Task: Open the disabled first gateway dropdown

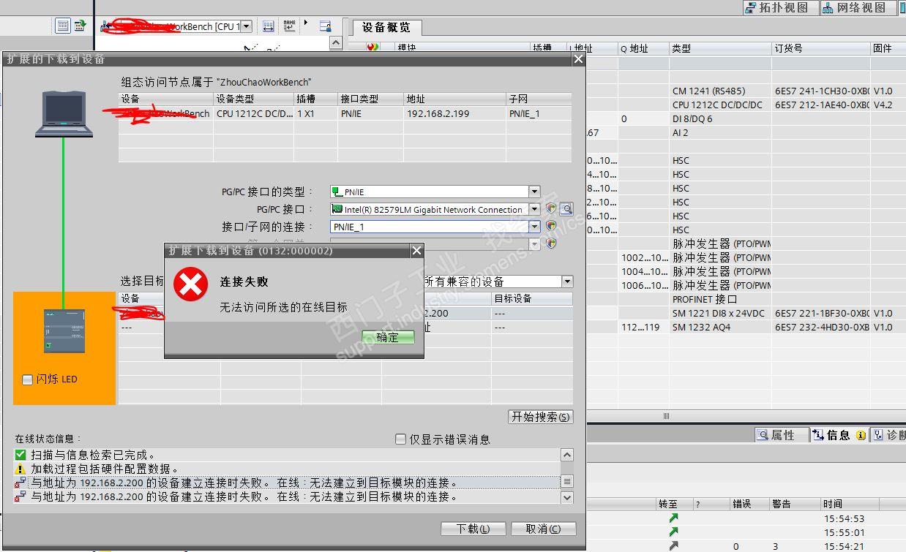Action: coord(534,243)
